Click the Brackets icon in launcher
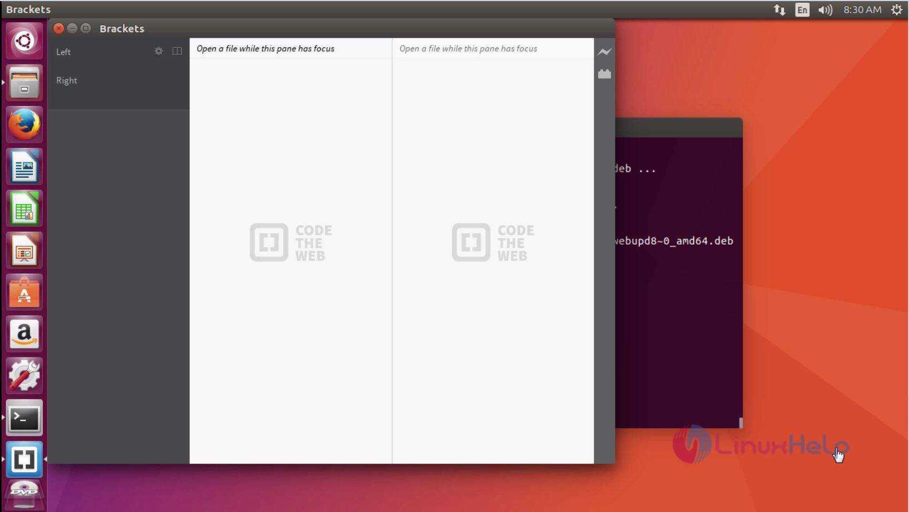This screenshot has width=909, height=512. (24, 459)
